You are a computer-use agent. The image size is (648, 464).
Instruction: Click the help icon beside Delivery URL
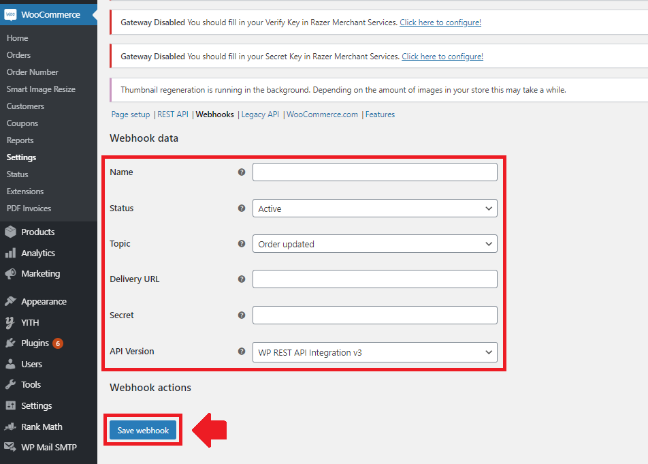click(x=242, y=279)
